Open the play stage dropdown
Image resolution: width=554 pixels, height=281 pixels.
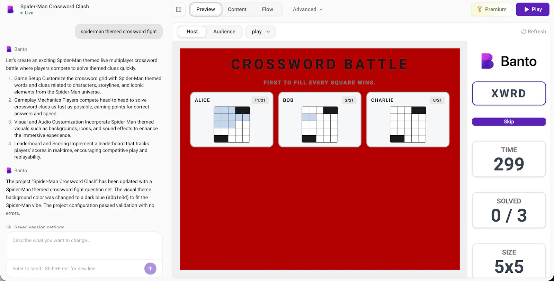(x=260, y=31)
